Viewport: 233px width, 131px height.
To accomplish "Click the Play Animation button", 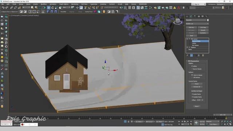I will click(185, 122).
